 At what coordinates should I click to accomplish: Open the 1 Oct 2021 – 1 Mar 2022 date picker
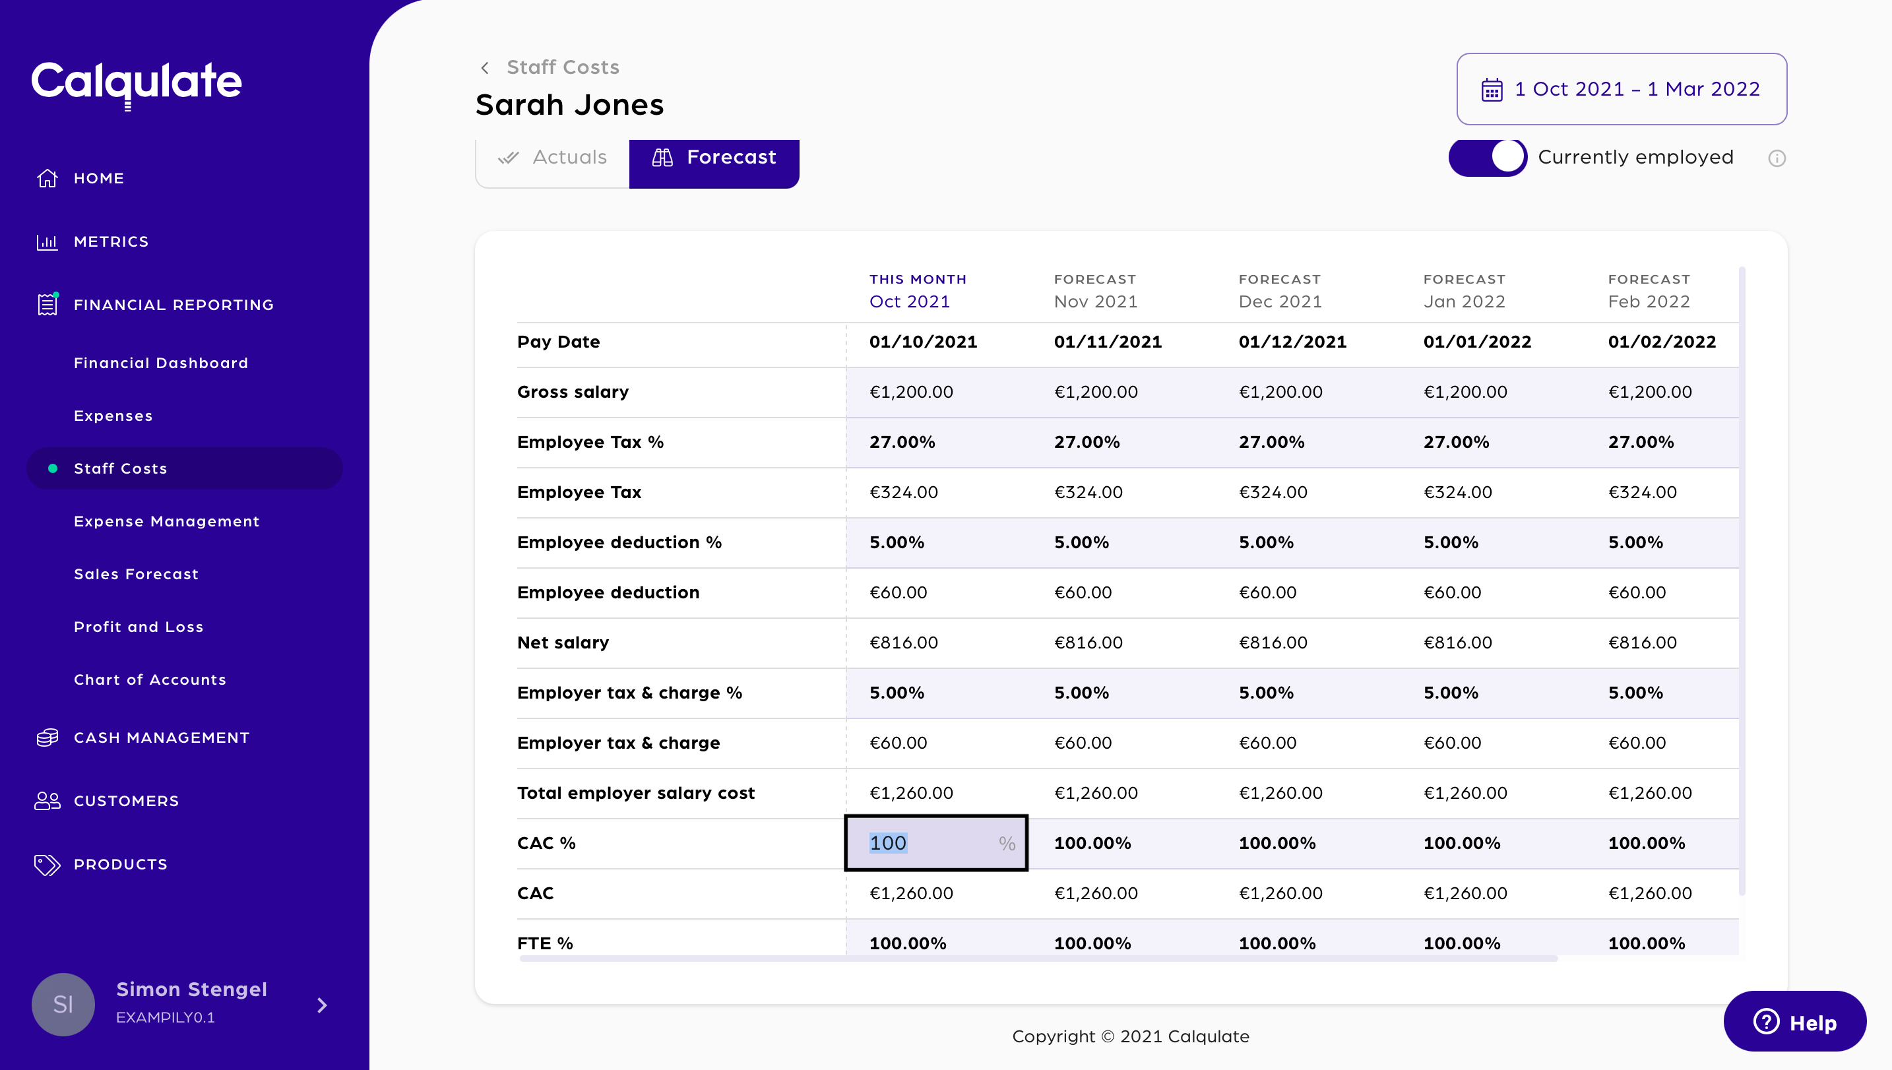1622,89
